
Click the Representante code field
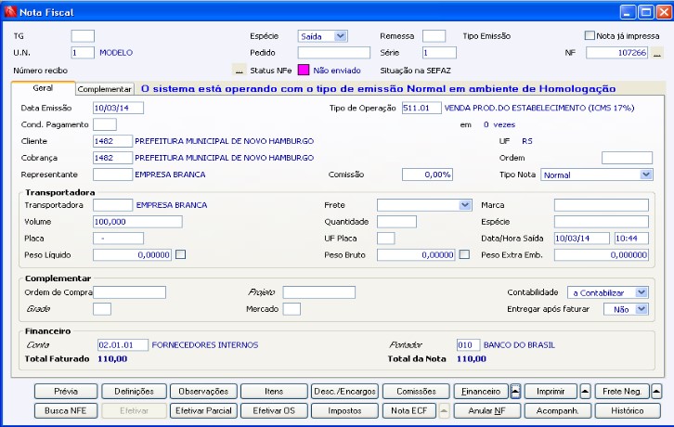(x=112, y=175)
